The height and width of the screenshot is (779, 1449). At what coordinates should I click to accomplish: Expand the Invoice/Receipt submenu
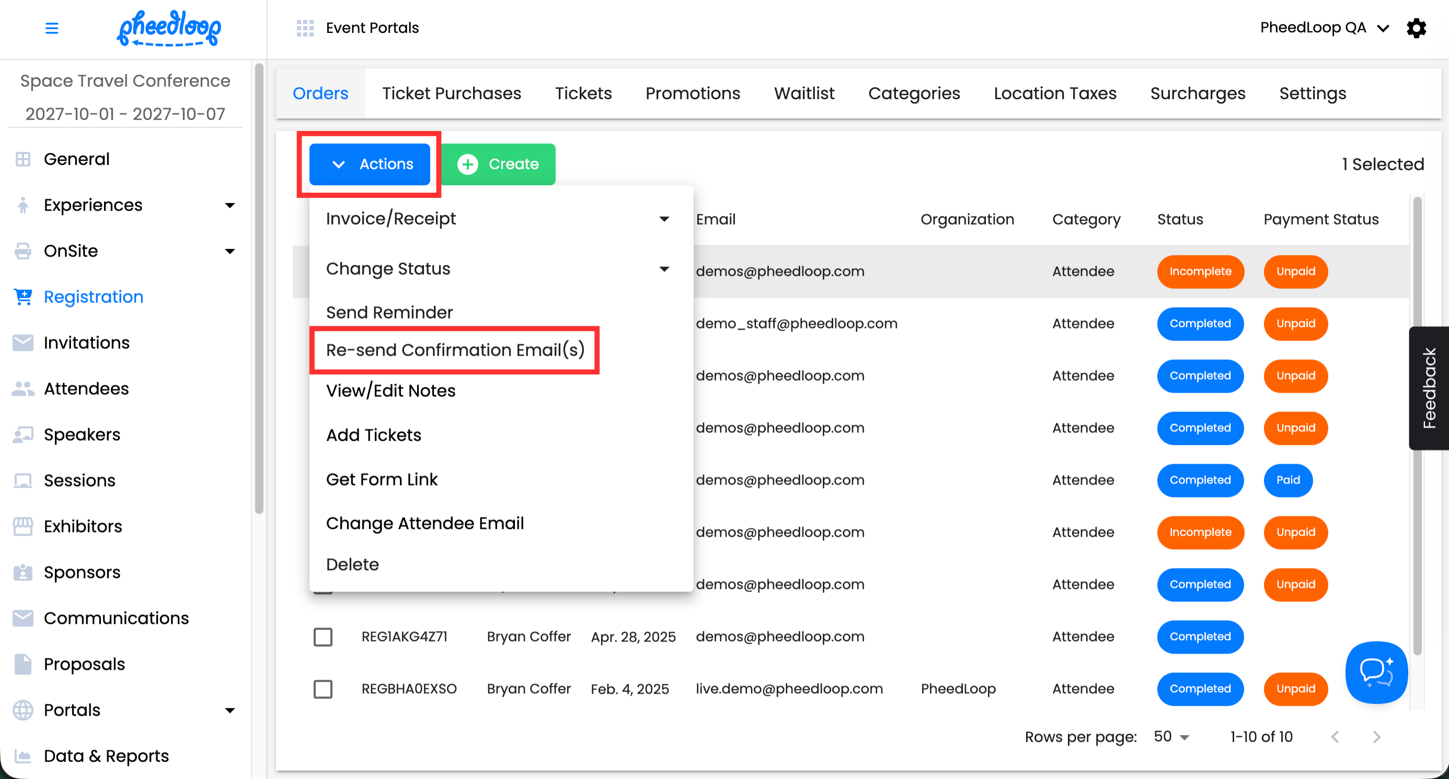[664, 218]
